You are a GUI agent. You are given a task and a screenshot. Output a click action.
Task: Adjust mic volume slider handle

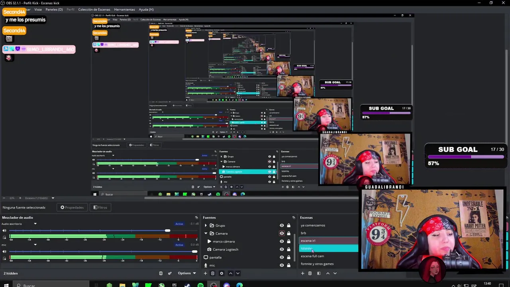194,252
